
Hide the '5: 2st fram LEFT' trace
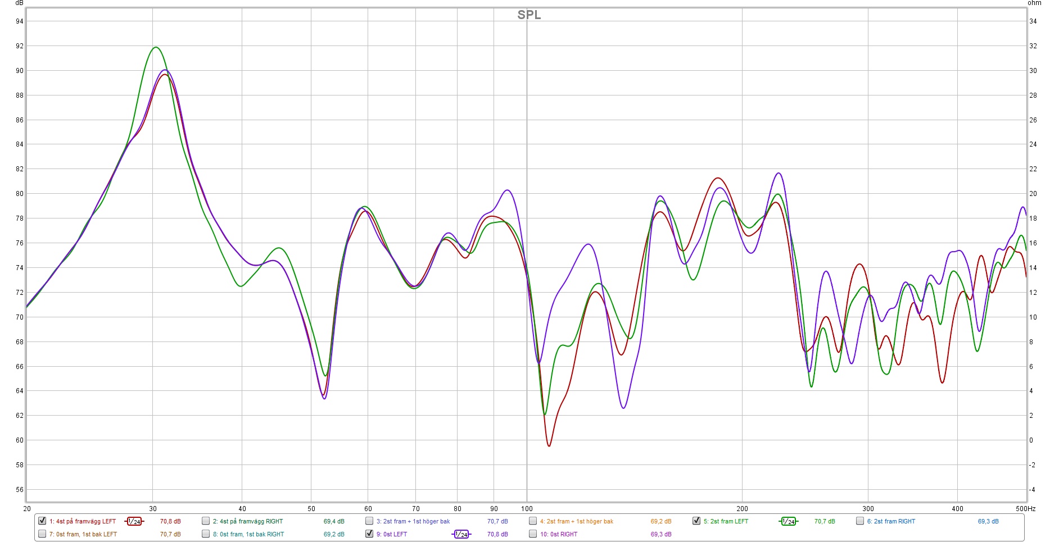pyautogui.click(x=696, y=521)
